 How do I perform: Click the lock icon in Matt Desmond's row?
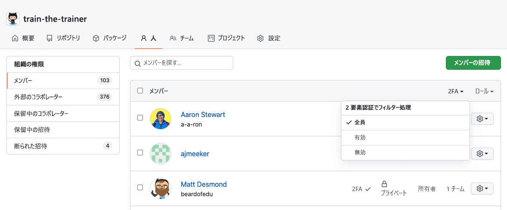point(384,184)
